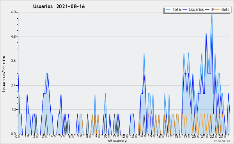Click the 'IP' legend label
The image size is (234, 144).
[213, 9]
